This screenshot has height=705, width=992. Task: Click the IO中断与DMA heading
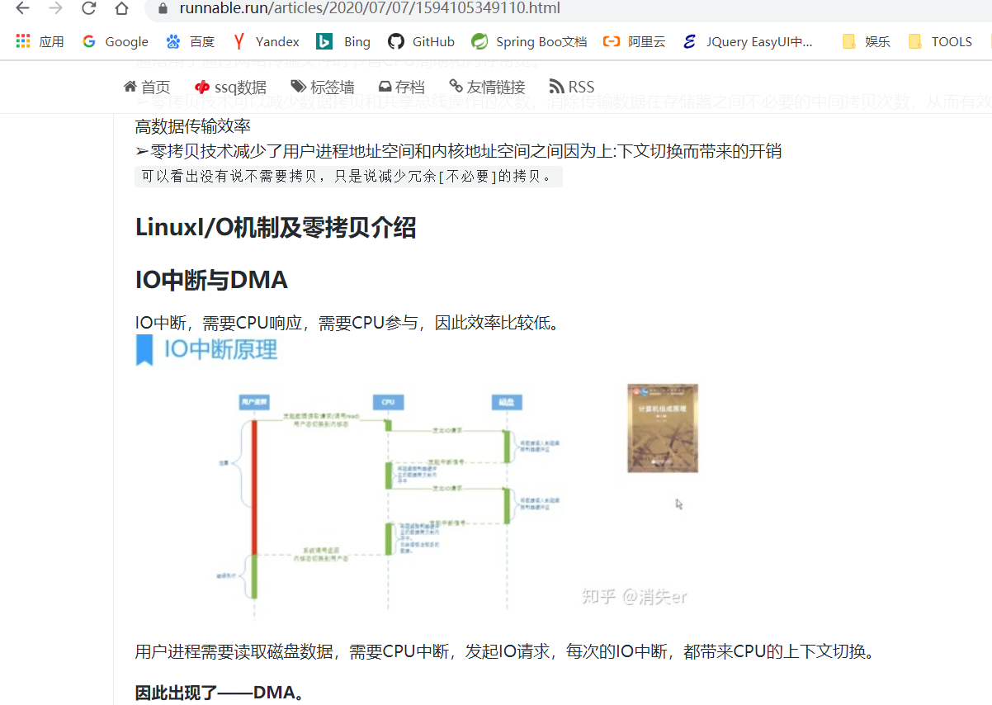pos(211,281)
